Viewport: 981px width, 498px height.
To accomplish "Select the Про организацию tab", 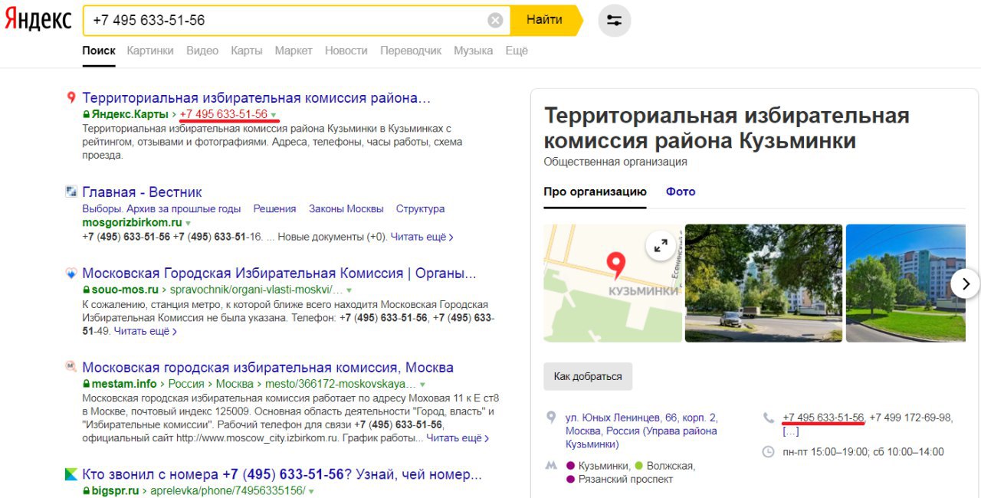I will [595, 192].
